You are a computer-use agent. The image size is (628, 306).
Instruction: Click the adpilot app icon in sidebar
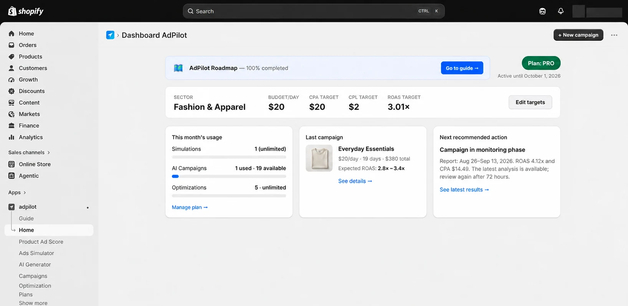click(12, 207)
